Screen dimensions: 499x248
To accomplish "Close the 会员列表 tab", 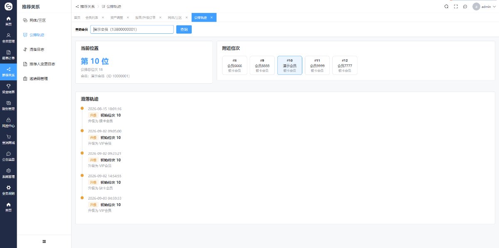I will (103, 17).
